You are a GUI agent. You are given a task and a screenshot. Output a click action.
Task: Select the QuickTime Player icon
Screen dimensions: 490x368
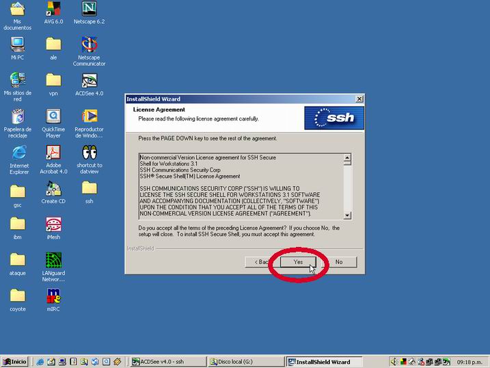(53, 124)
